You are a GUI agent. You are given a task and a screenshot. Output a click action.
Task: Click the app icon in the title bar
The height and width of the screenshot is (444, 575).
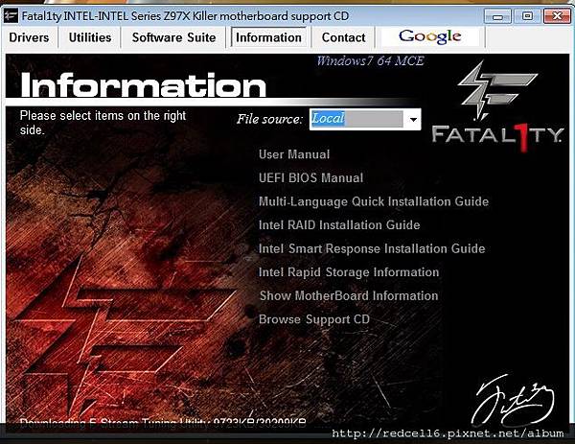click(x=11, y=15)
